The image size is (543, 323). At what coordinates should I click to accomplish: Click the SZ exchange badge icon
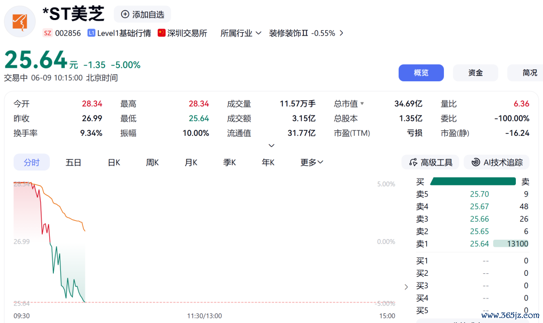coord(47,33)
